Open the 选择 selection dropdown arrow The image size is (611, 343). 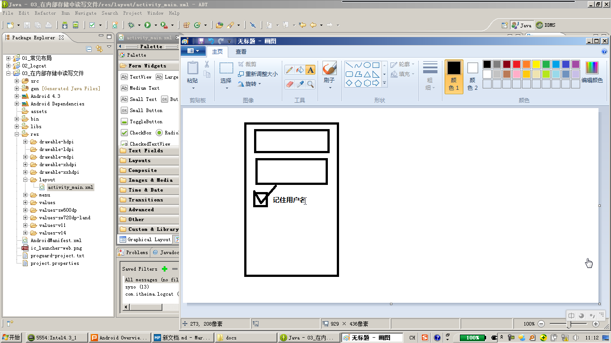click(x=226, y=88)
